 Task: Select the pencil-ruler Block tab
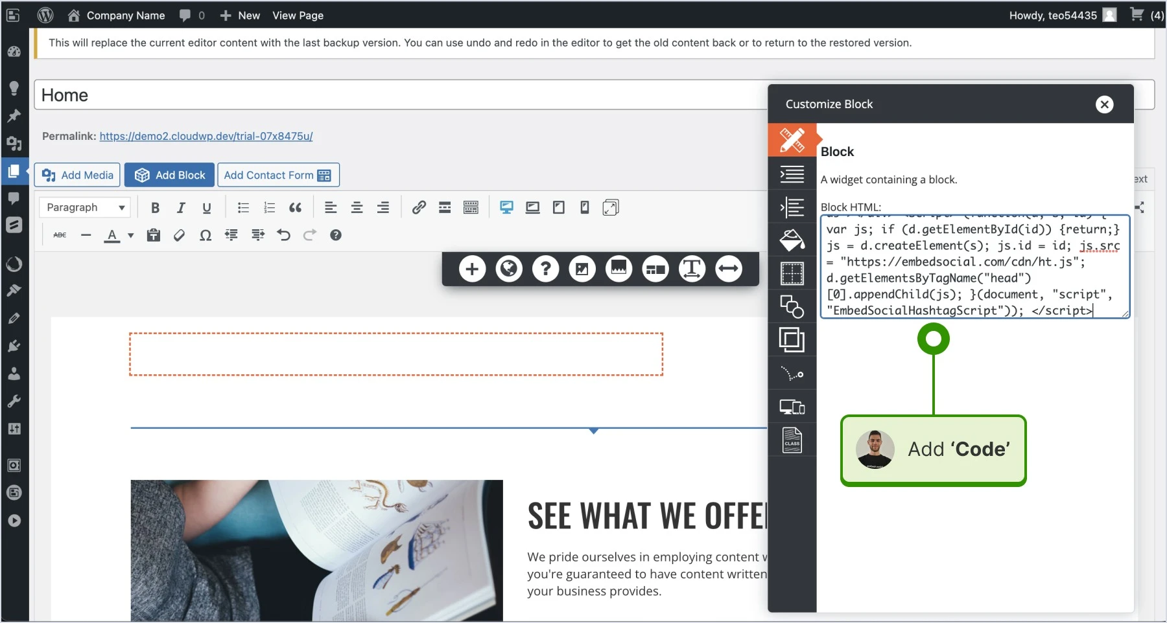click(792, 140)
